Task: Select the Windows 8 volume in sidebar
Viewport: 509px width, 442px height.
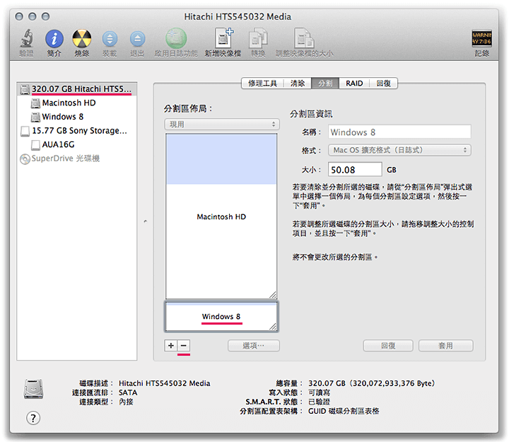Action: [x=76, y=117]
